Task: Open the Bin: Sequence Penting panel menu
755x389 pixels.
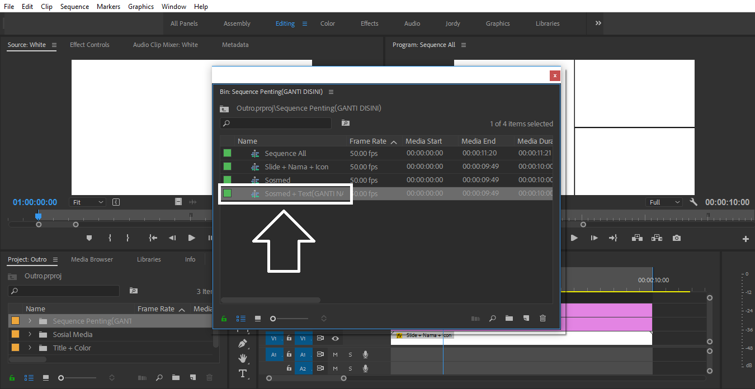Action: 331,92
